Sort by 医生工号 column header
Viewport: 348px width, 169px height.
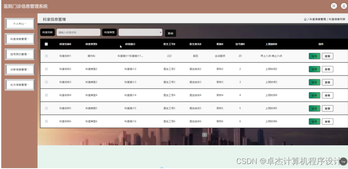[x=169, y=44]
